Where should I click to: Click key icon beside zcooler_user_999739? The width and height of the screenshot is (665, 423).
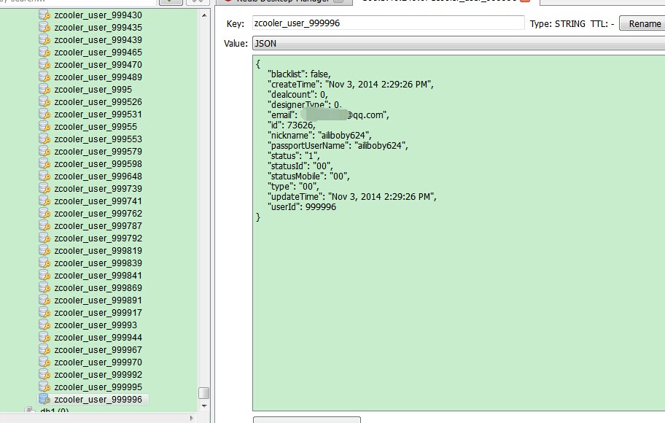point(44,188)
